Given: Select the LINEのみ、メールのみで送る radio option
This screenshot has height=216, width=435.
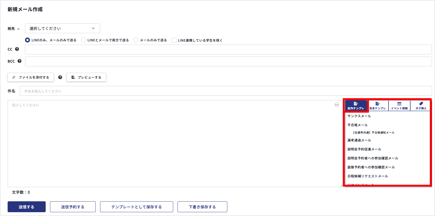Looking at the screenshot, I should (27, 40).
